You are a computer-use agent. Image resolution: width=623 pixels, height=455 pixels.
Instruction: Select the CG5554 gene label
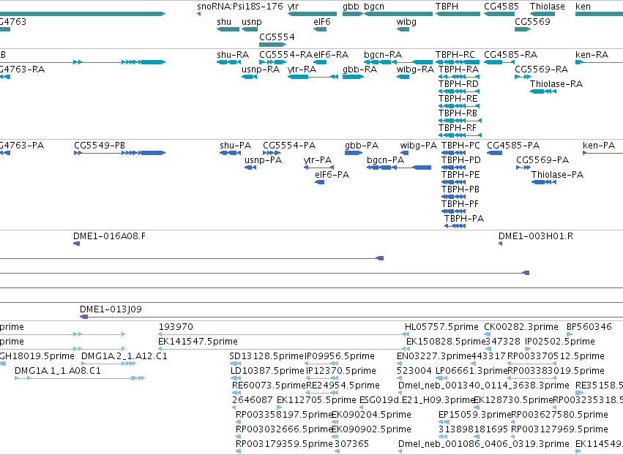point(277,37)
